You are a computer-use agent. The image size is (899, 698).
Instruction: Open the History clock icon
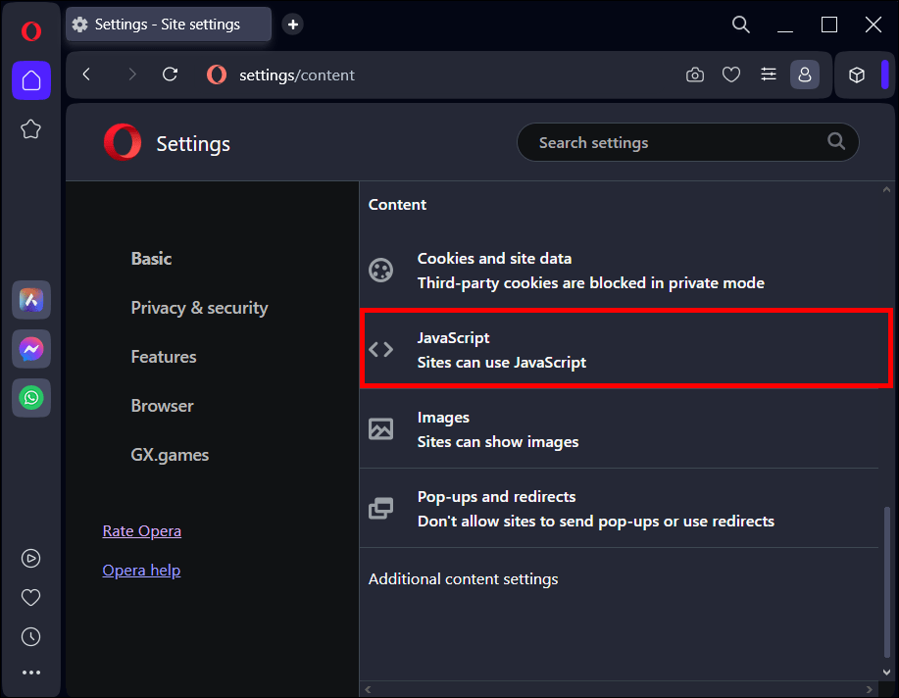(x=31, y=636)
